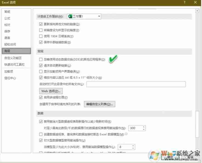The image size is (202, 163).
Task: Expand the 工作簿1 workbook dropdown
Action: point(99,16)
